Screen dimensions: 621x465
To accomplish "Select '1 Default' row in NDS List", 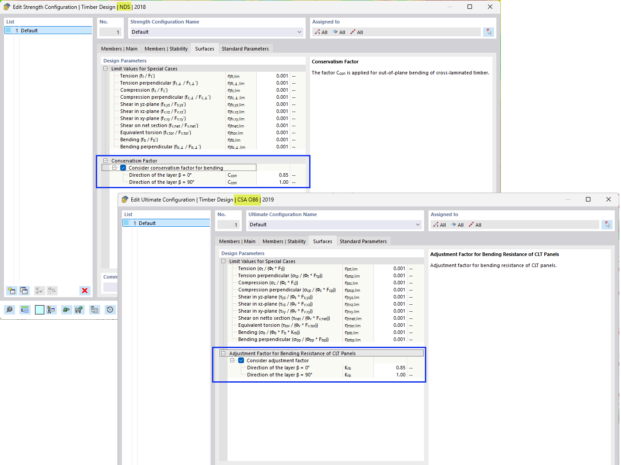I will 48,30.
